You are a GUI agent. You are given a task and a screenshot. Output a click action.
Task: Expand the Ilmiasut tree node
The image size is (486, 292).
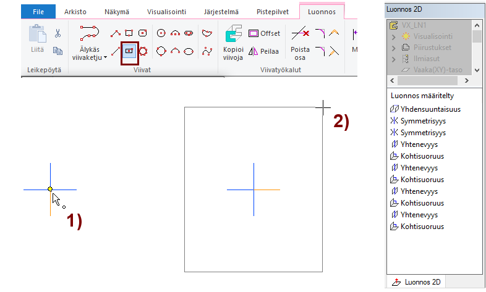(x=394, y=59)
